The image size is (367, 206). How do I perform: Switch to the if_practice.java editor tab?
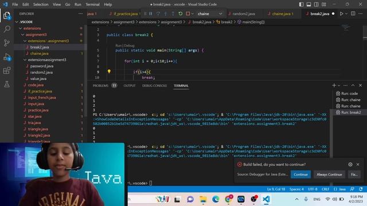tap(126, 14)
